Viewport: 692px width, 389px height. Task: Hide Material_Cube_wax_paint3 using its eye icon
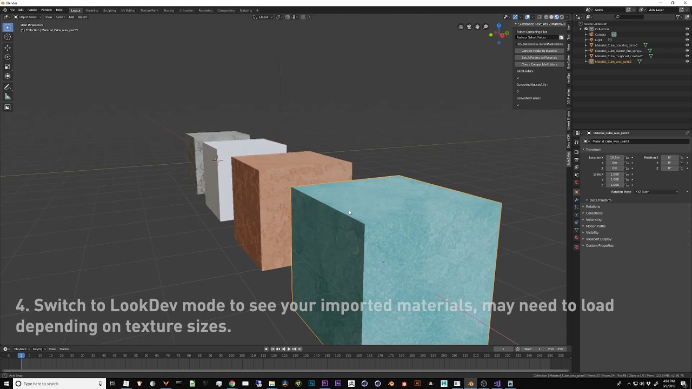tap(687, 62)
